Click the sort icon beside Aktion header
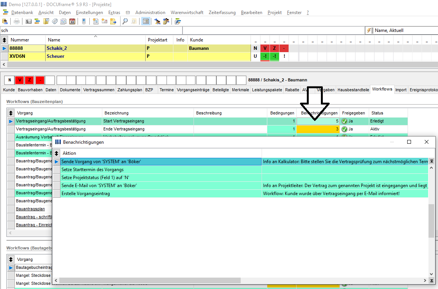Screen dimensions: 438x289 coord(56,153)
